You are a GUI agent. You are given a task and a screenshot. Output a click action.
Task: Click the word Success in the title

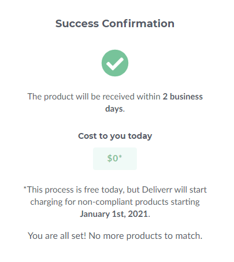pyautogui.click(x=77, y=24)
